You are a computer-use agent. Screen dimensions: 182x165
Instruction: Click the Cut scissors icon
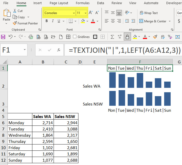pyautogui.click(x=18, y=11)
